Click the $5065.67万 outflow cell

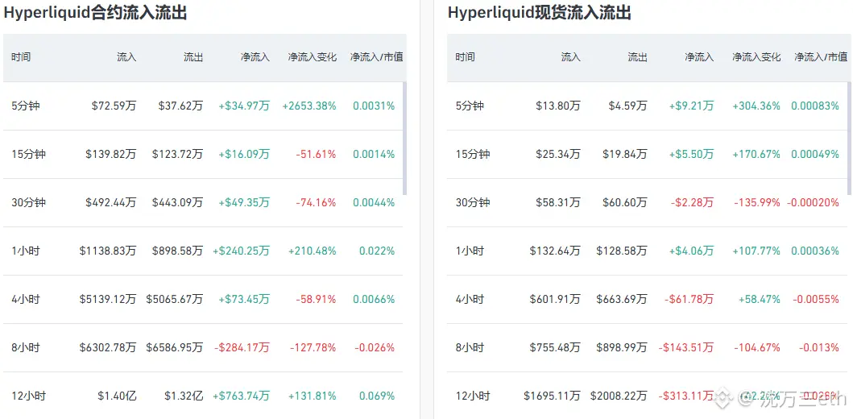point(175,299)
